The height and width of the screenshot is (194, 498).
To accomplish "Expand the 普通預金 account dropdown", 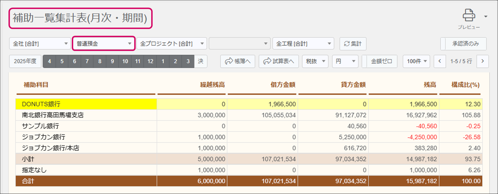I will (x=104, y=44).
